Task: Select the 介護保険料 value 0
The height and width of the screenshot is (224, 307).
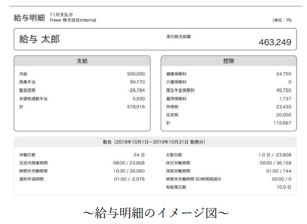Action: [x=289, y=82]
